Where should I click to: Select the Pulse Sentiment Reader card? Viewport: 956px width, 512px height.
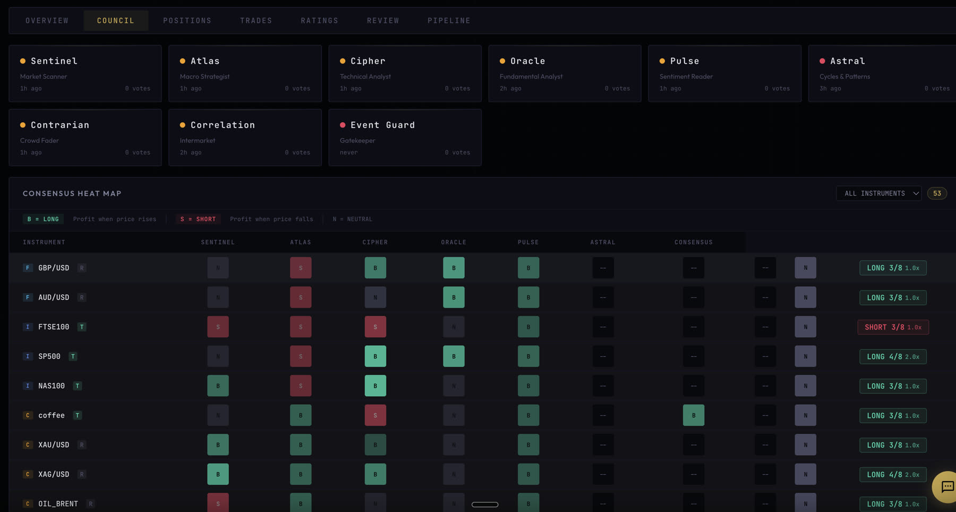pos(724,73)
